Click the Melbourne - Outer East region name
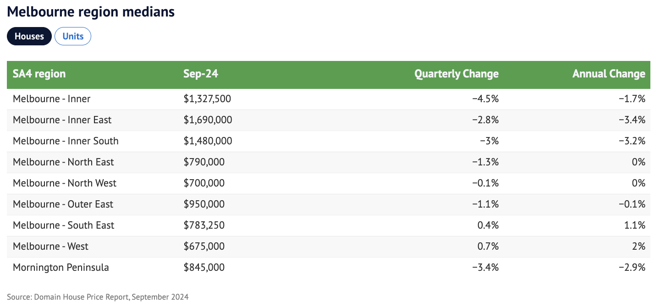This screenshot has width=660, height=307. coord(63,204)
